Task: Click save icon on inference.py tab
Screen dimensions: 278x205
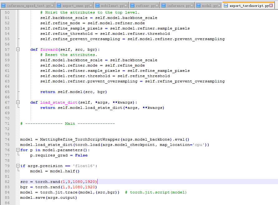Action: [x=164, y=6]
